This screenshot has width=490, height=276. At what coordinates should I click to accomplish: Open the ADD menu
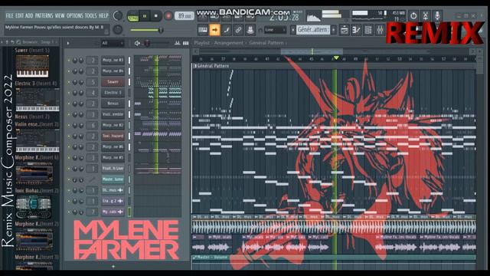coord(29,15)
